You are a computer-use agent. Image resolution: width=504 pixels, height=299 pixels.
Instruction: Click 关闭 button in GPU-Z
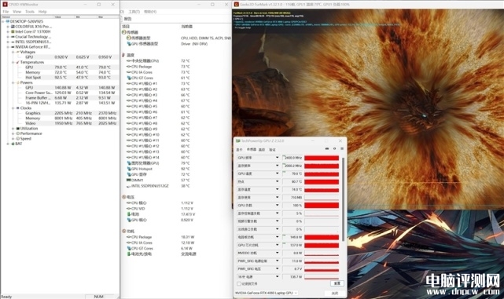click(x=335, y=294)
